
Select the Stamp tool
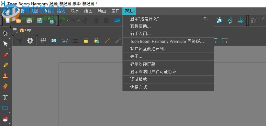(5, 76)
